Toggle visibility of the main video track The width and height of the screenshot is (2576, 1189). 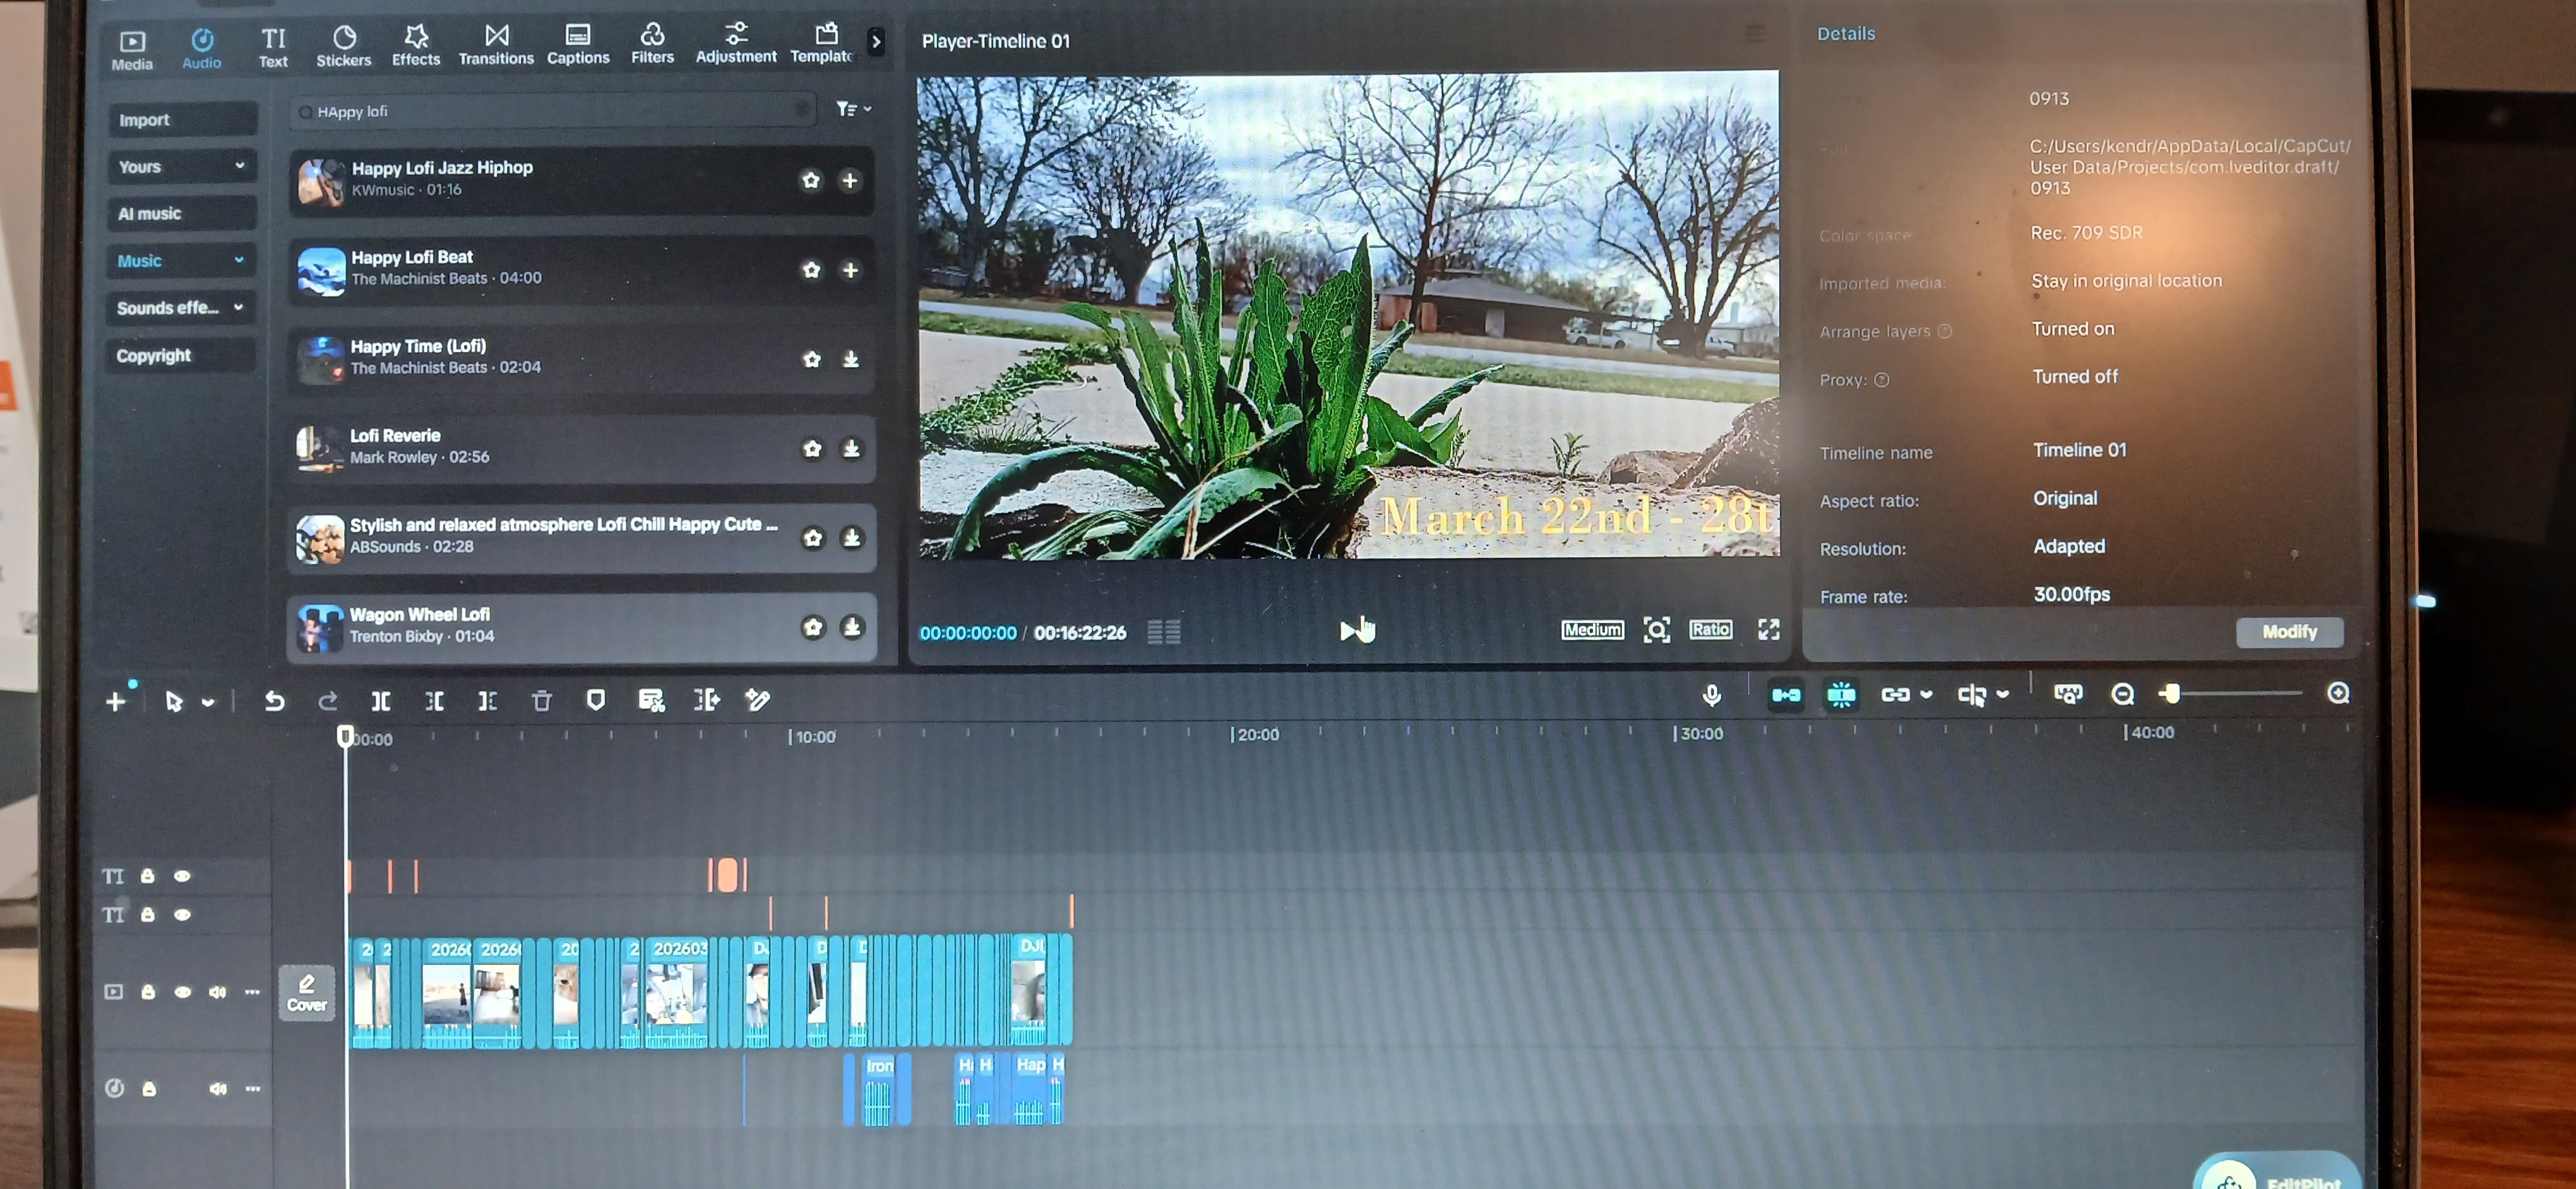pyautogui.click(x=182, y=992)
